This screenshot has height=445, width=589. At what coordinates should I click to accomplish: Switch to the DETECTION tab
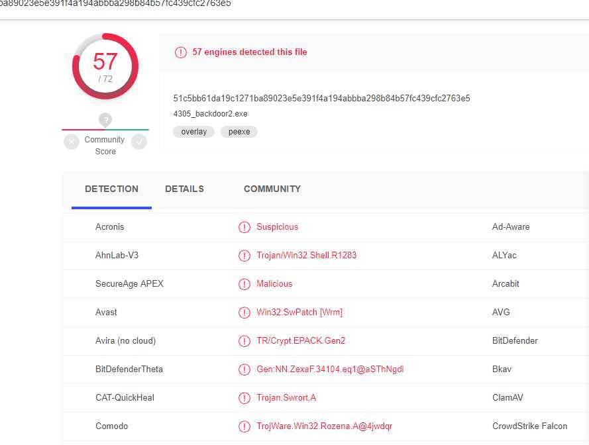tap(111, 189)
